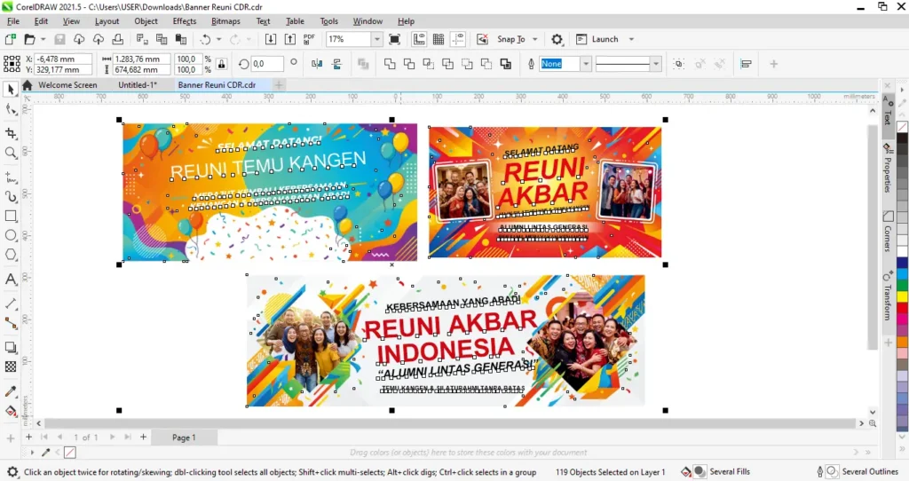
Task: Select the Parallel Dimension tool
Action: click(x=11, y=304)
